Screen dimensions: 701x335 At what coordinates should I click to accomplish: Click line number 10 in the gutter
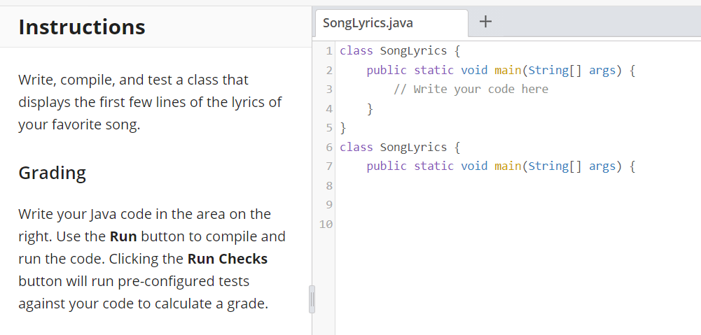[326, 224]
